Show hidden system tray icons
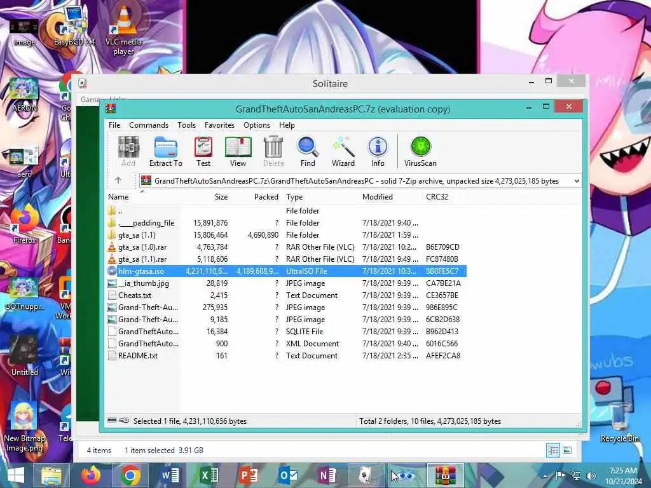The height and width of the screenshot is (488, 651). (545, 476)
